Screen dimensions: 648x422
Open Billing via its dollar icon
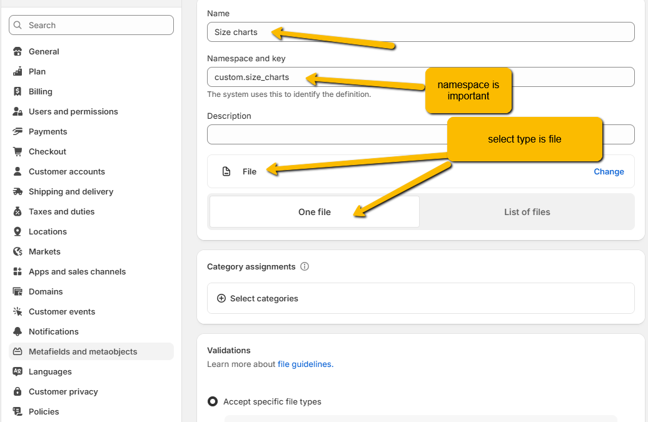coord(18,92)
